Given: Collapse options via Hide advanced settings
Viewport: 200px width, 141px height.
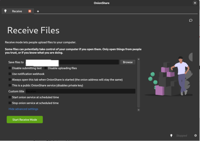Looking at the screenshot, I should [x=23, y=109].
